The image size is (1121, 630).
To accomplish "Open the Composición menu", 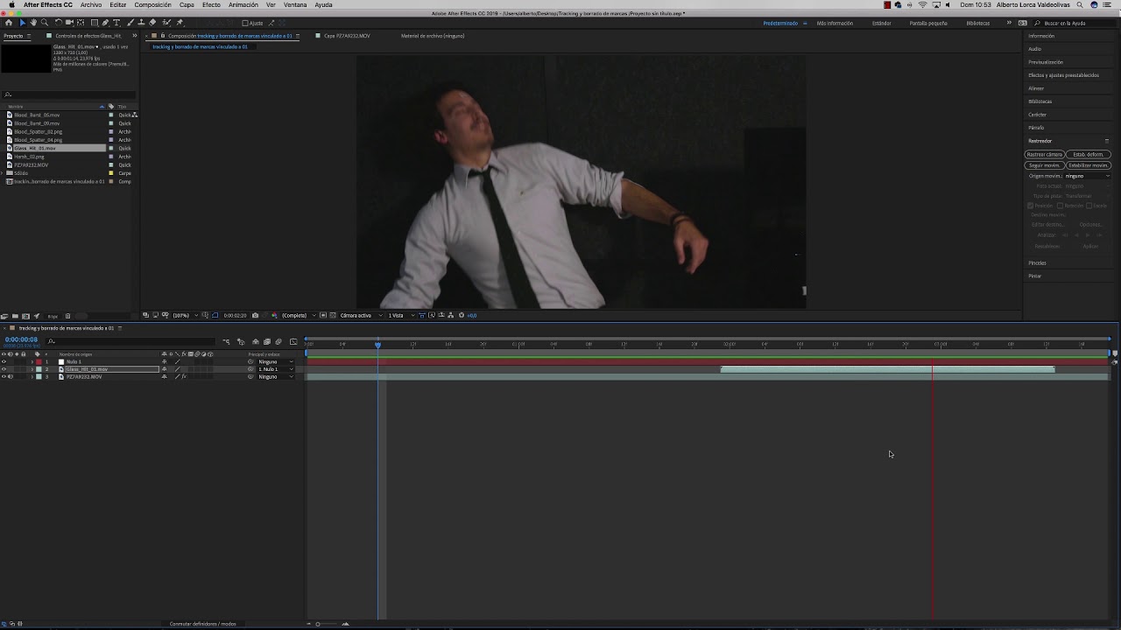I will tap(152, 4).
